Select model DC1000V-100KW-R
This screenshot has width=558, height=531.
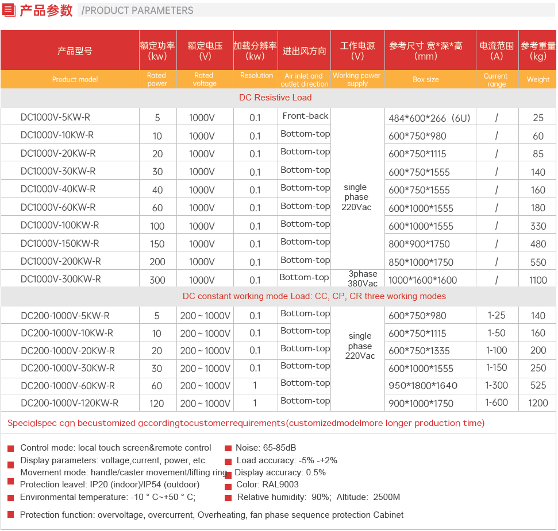[x=60, y=225]
